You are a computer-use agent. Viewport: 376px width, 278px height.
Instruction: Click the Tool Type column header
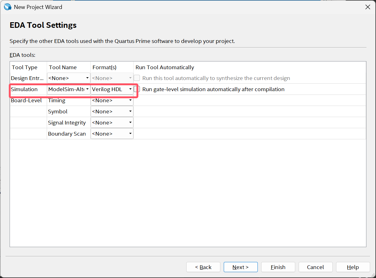[x=28, y=67]
